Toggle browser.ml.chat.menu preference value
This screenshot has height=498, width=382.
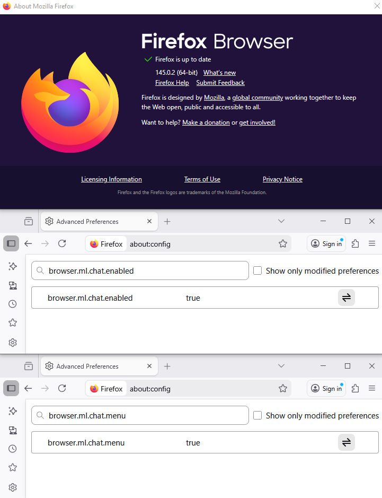(347, 442)
